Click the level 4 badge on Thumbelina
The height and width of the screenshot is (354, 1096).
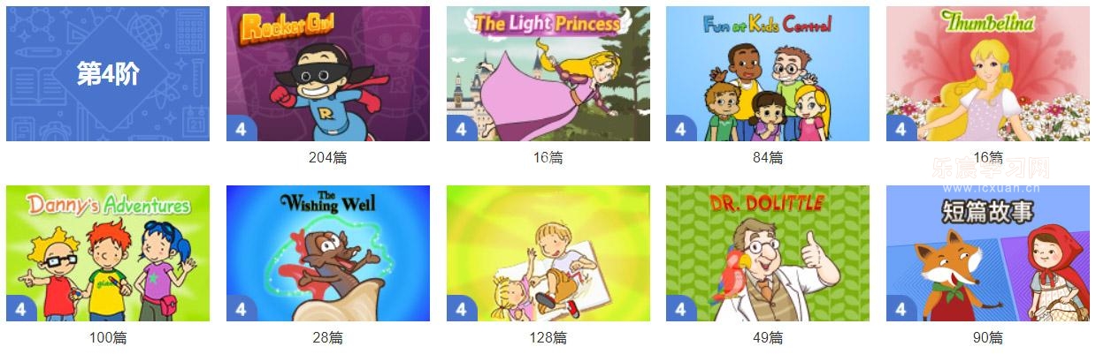901,128
